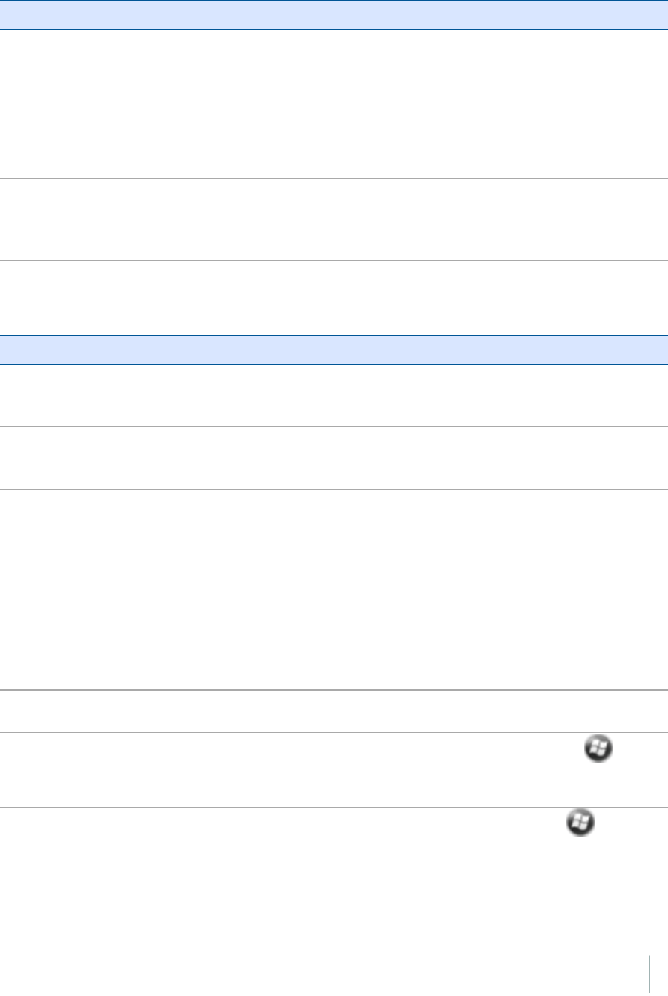The height and width of the screenshot is (996, 668).
Task: Click the first row under the second blue header
Action: coord(334,396)
